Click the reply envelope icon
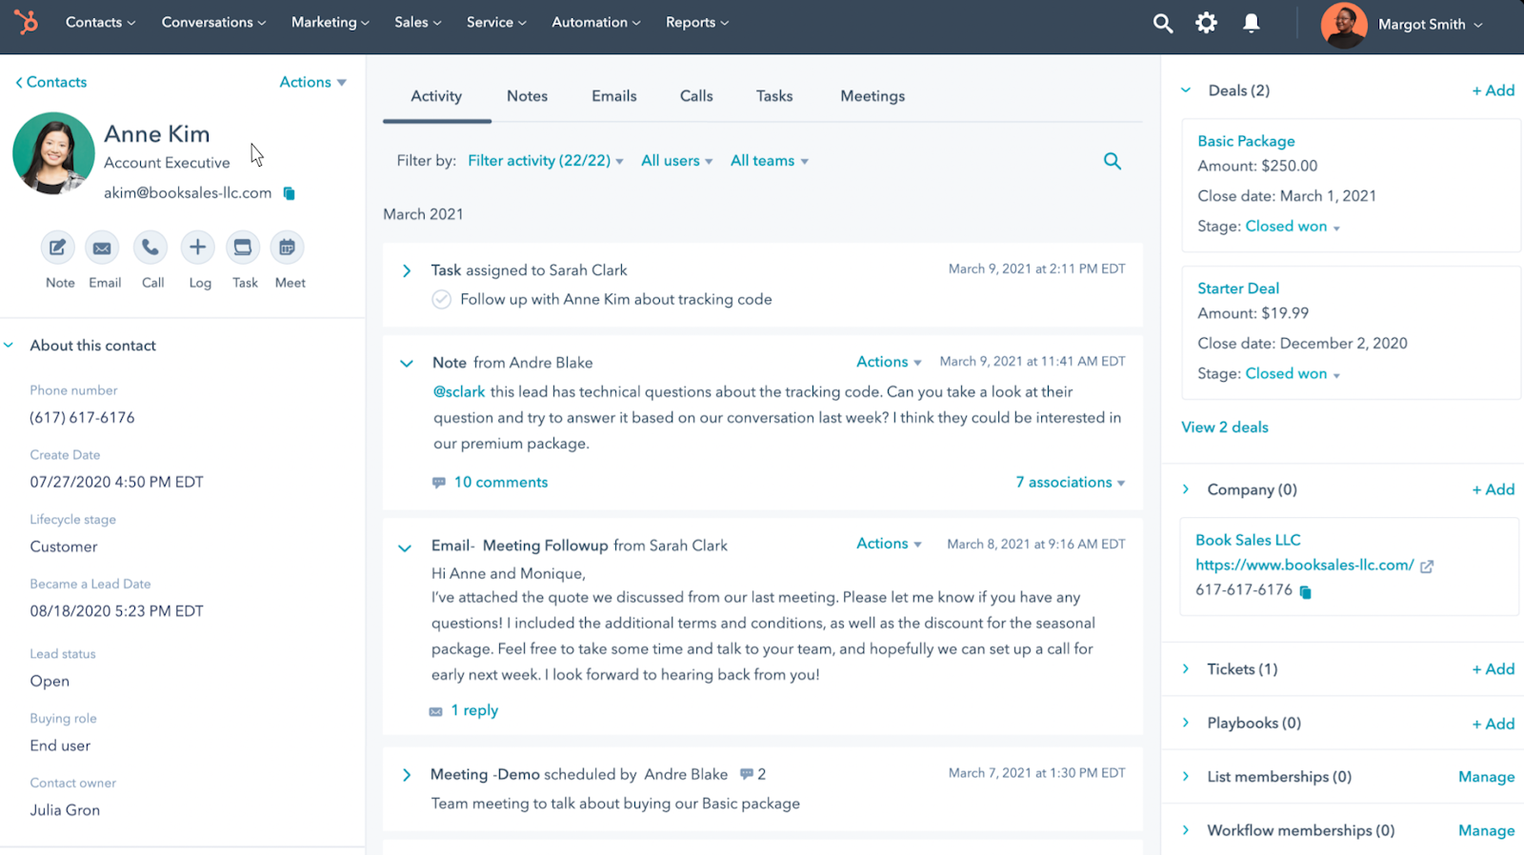Image resolution: width=1524 pixels, height=855 pixels. (x=435, y=711)
